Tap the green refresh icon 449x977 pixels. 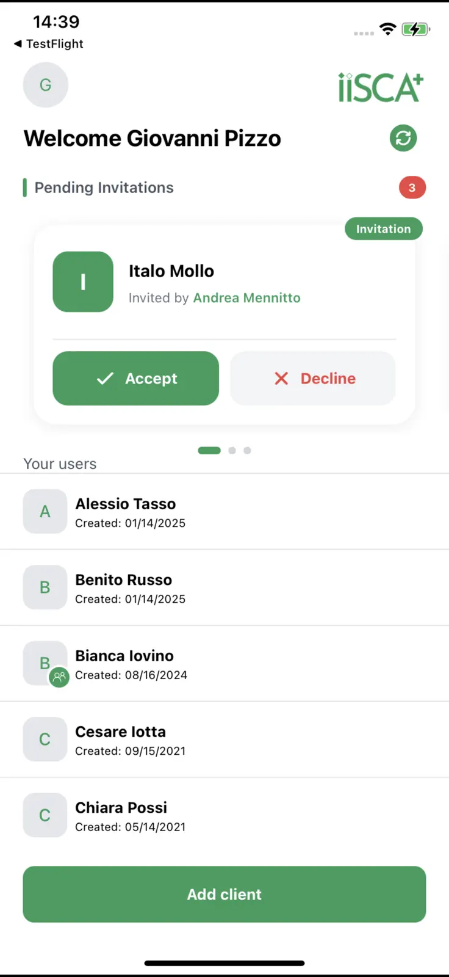point(403,138)
